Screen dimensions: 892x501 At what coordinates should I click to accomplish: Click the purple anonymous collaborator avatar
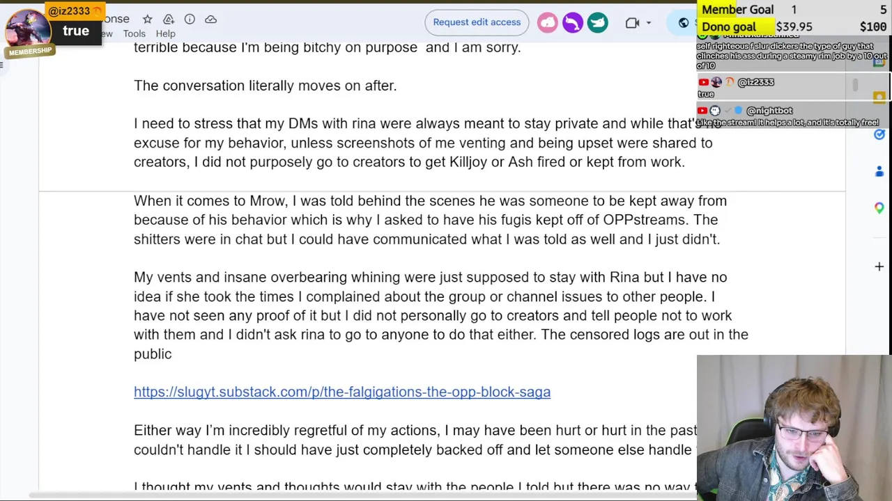(572, 23)
